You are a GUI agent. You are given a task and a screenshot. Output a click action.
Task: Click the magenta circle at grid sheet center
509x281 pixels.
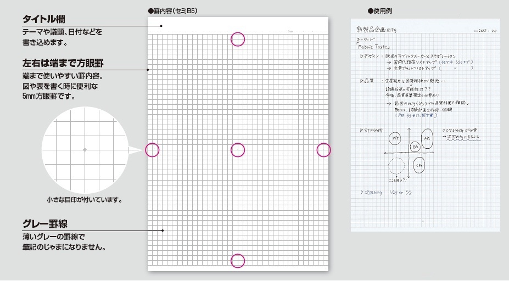pyautogui.click(x=238, y=150)
